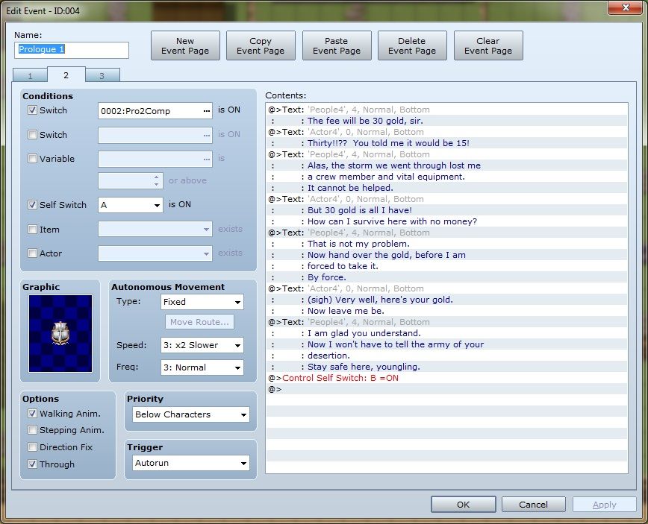Screen dimensions: 648x524
Task: Switch to event page tab 1
Action: tap(30, 75)
